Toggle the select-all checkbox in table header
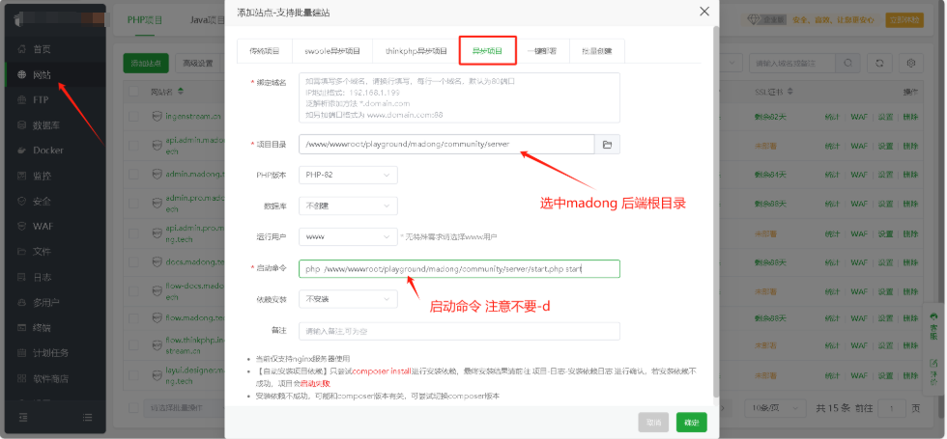 pos(133,92)
